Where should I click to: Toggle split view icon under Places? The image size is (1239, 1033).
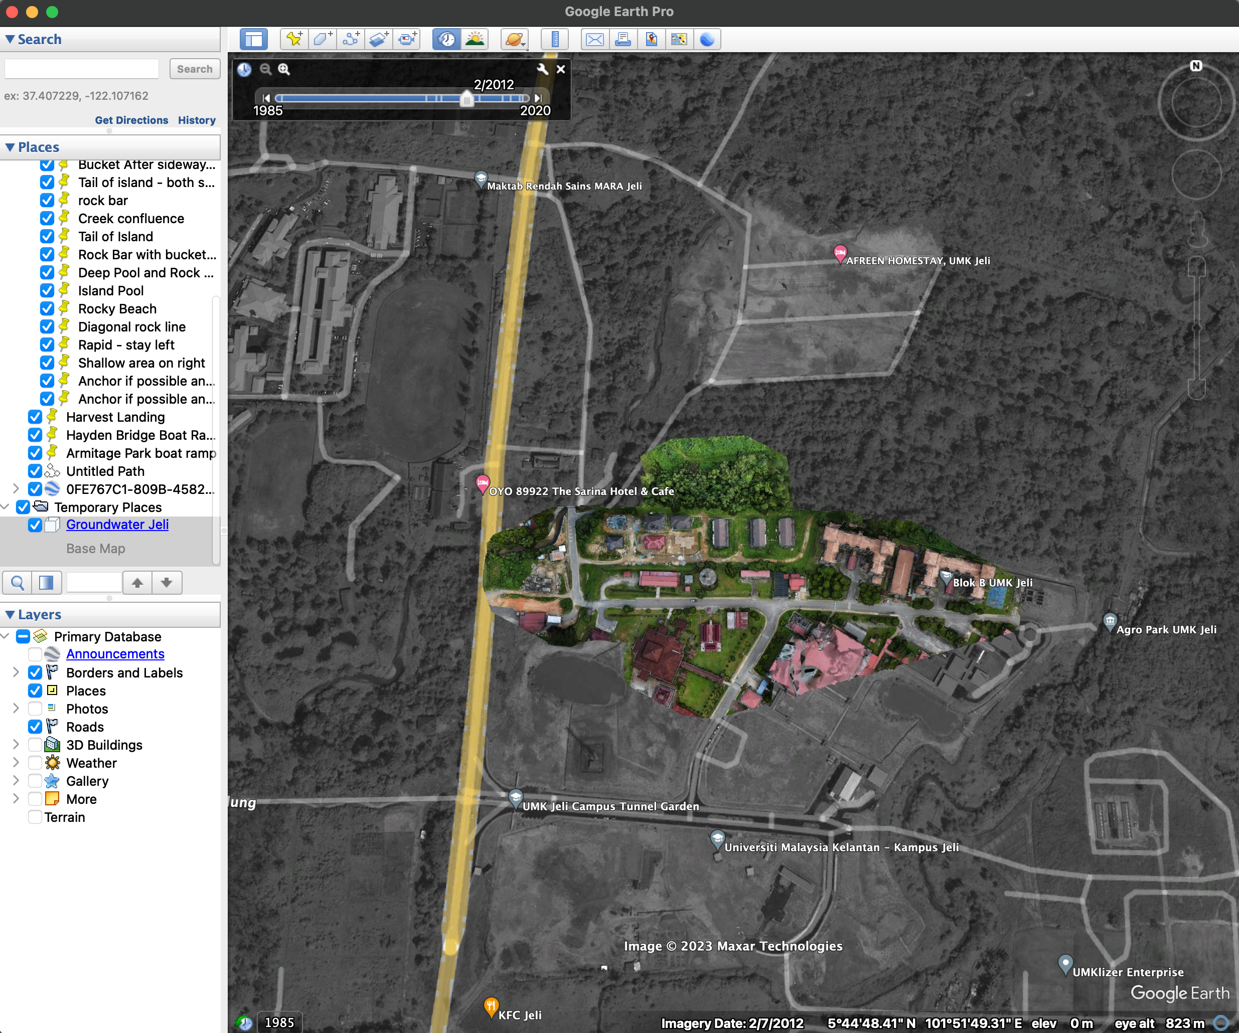point(46,583)
